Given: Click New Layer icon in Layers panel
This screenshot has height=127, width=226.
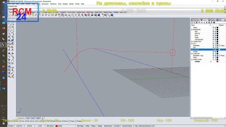Looking at the screenshot, I should pyautogui.click(x=192, y=23).
